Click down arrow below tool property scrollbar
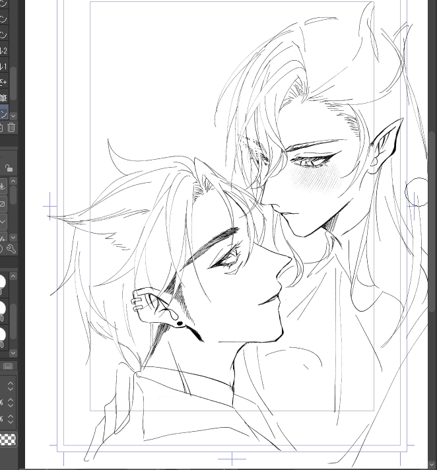 (x=13, y=237)
